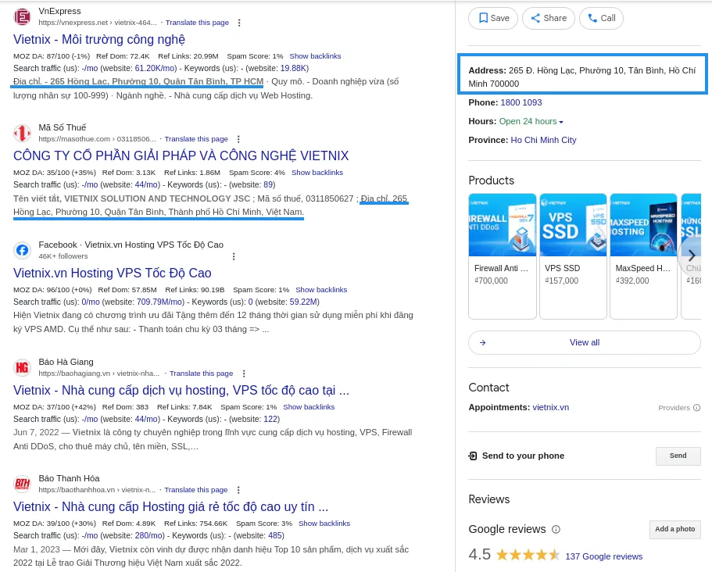Click the Providers info icon
The width and height of the screenshot is (712, 572).
pyautogui.click(x=698, y=407)
